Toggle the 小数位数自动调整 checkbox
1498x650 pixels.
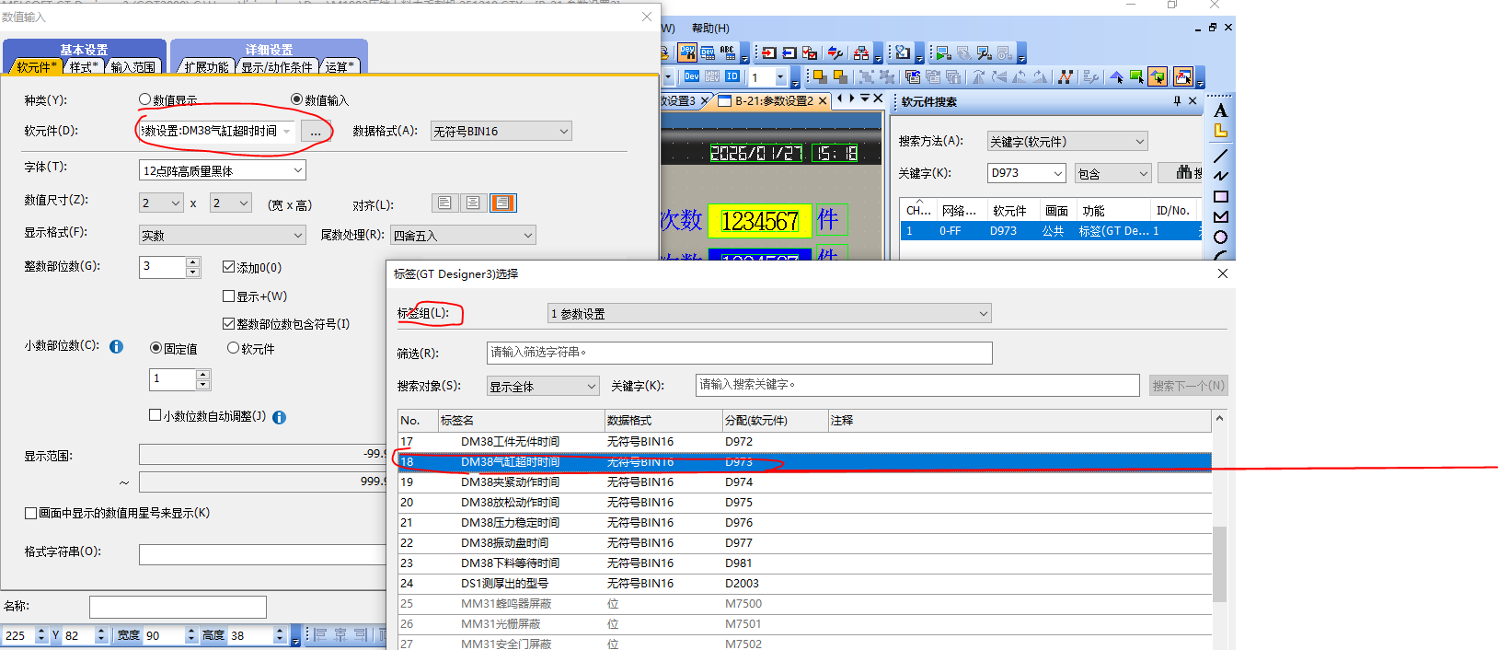(x=156, y=415)
